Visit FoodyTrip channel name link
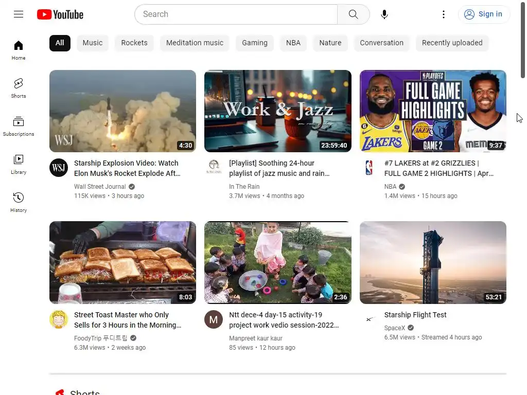 101,338
